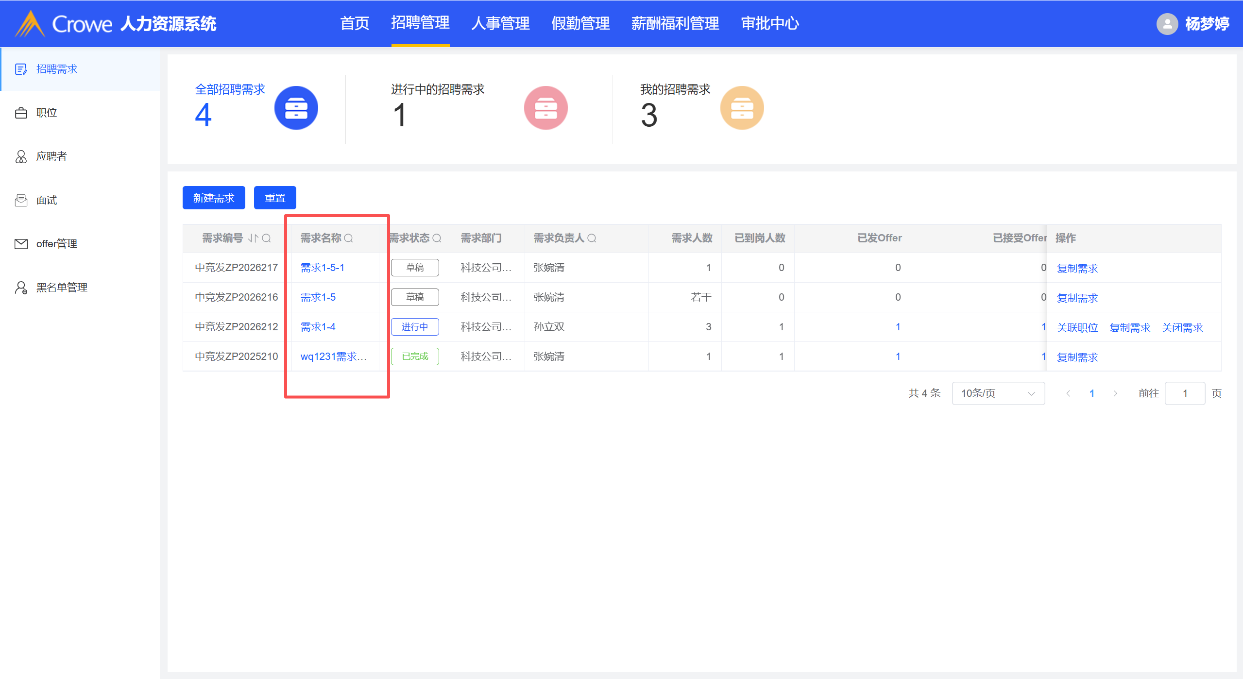
Task: Click the search icon beside 需求编号 header
Action: [x=266, y=238]
